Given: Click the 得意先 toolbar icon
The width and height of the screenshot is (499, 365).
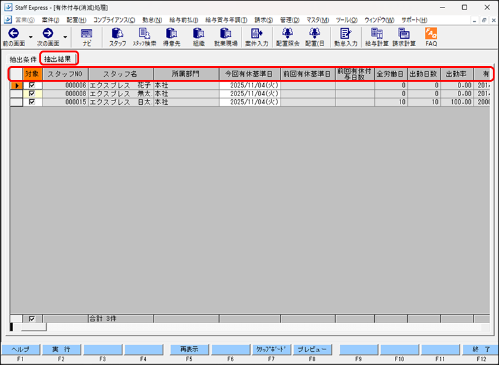Looking at the screenshot, I should (x=172, y=37).
